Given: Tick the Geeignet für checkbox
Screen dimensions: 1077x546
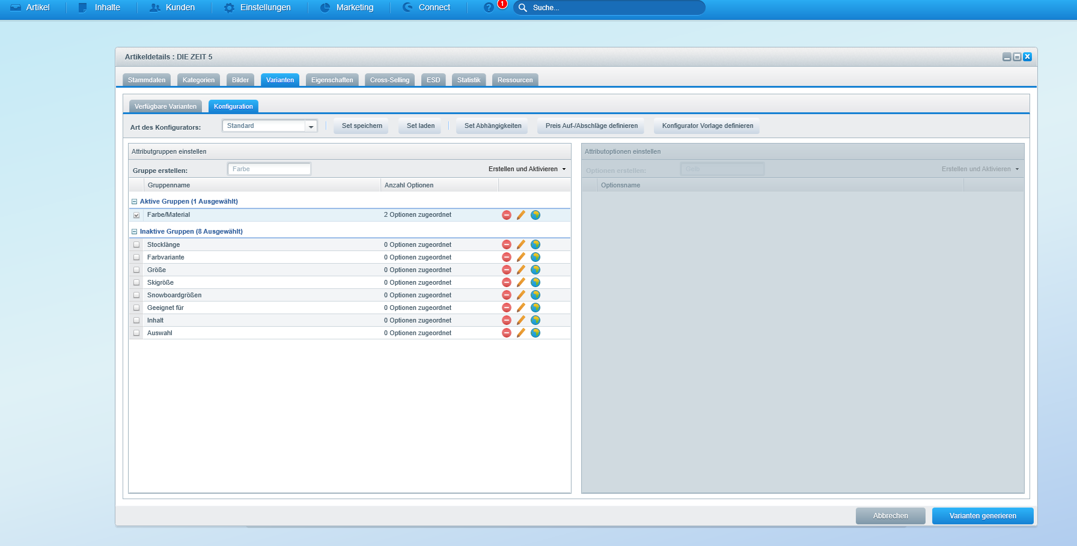Looking at the screenshot, I should (x=136, y=308).
